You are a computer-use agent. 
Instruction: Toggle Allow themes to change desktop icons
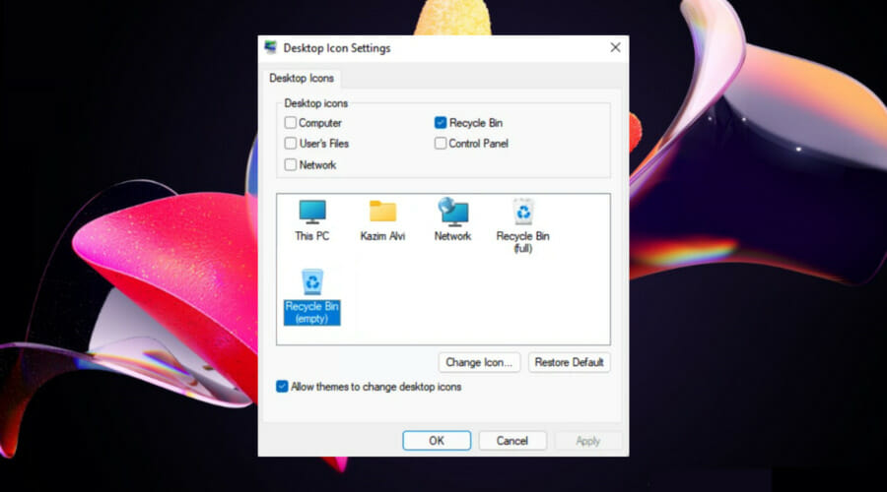282,387
